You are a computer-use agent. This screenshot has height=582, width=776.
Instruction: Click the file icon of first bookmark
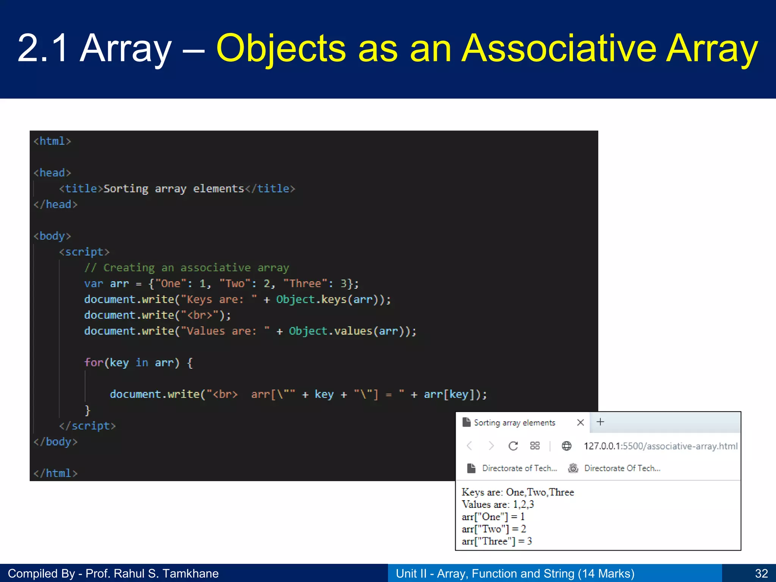[x=471, y=468]
